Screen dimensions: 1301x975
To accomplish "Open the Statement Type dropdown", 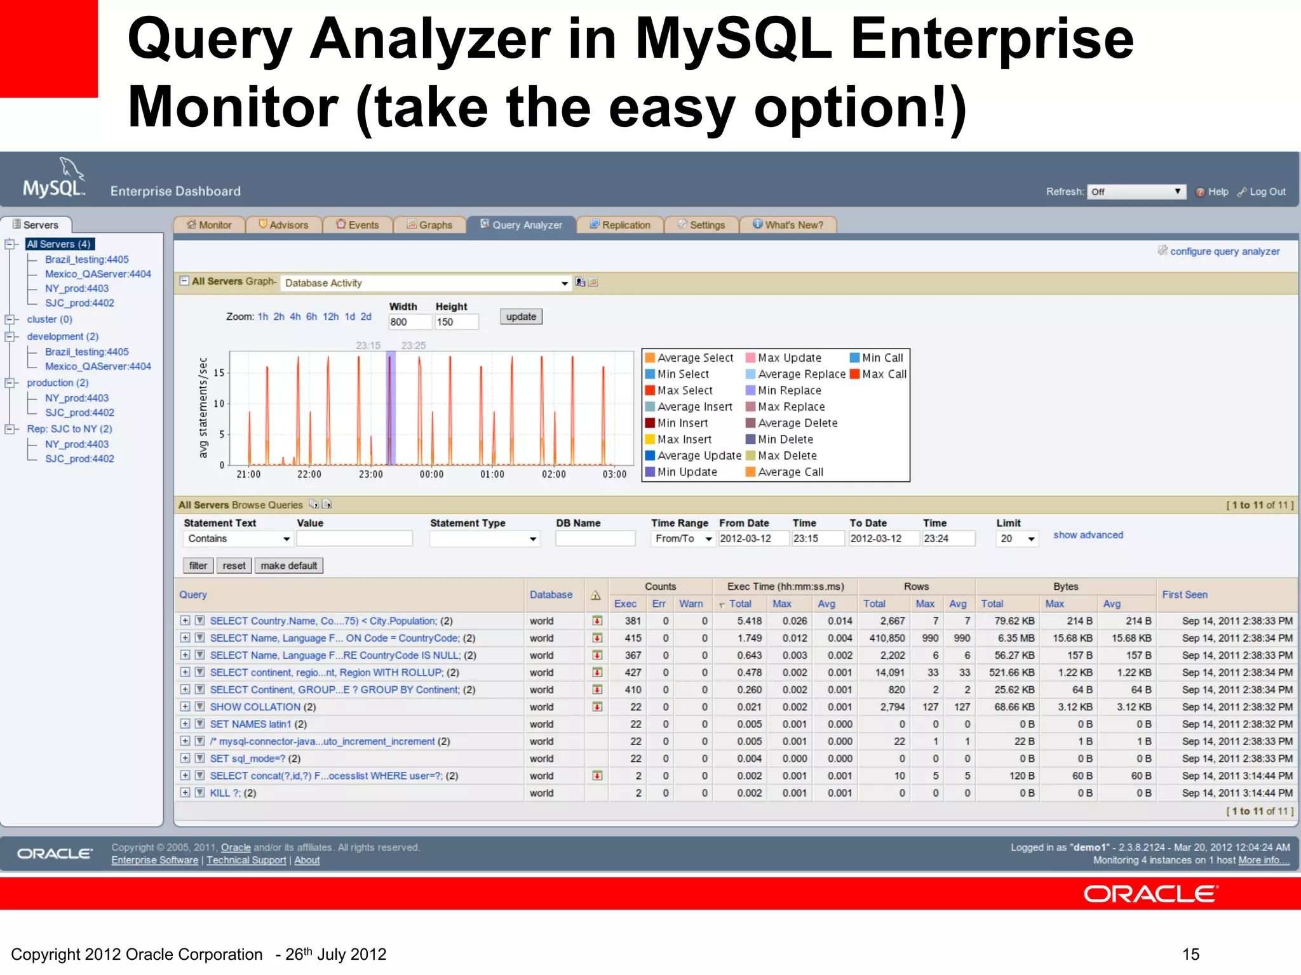I will [485, 538].
